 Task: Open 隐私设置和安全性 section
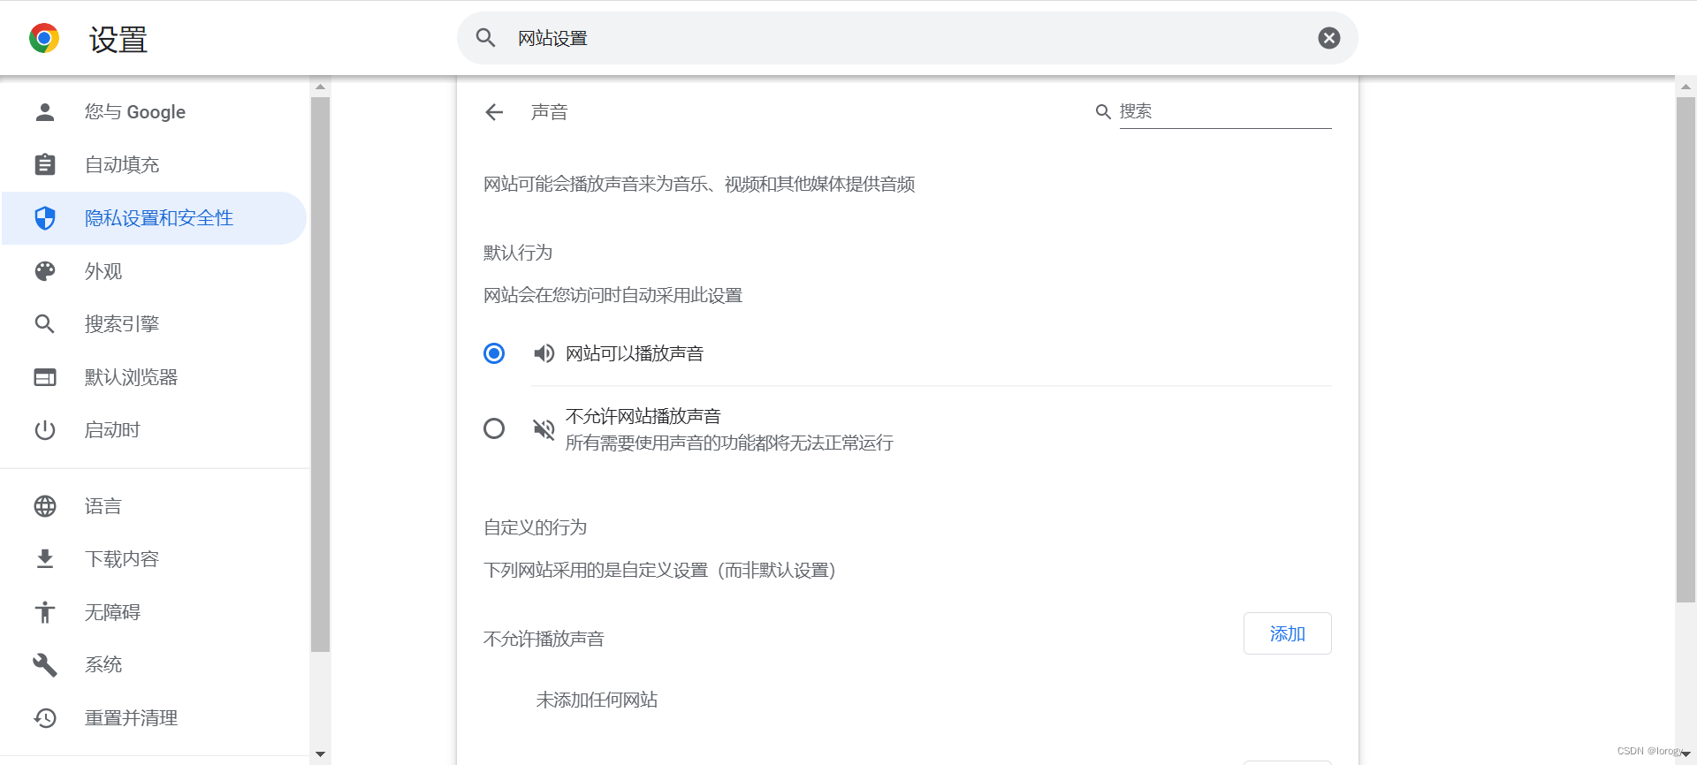154,218
